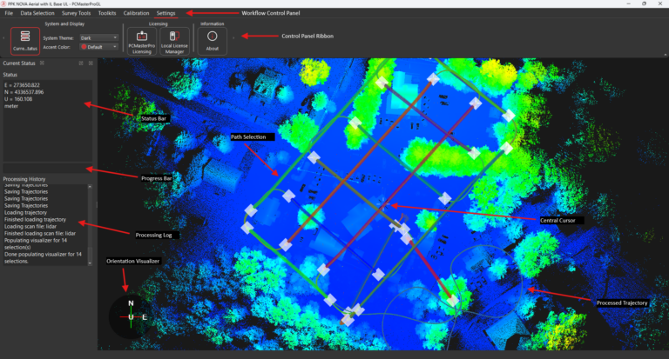Screen dimensions: 669x359
Task: Click the 'E = 273650.822' easting value
Action: 22,85
